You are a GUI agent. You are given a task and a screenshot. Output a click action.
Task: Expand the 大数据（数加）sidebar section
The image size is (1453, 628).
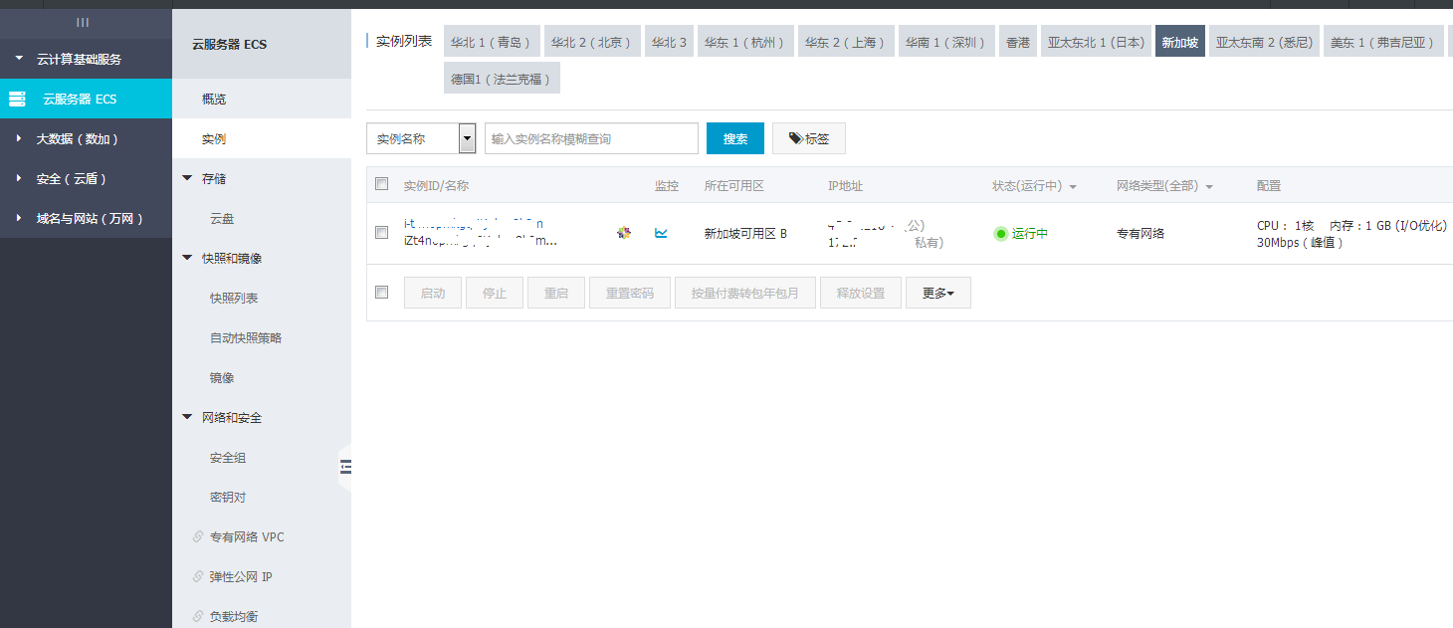tap(19, 138)
